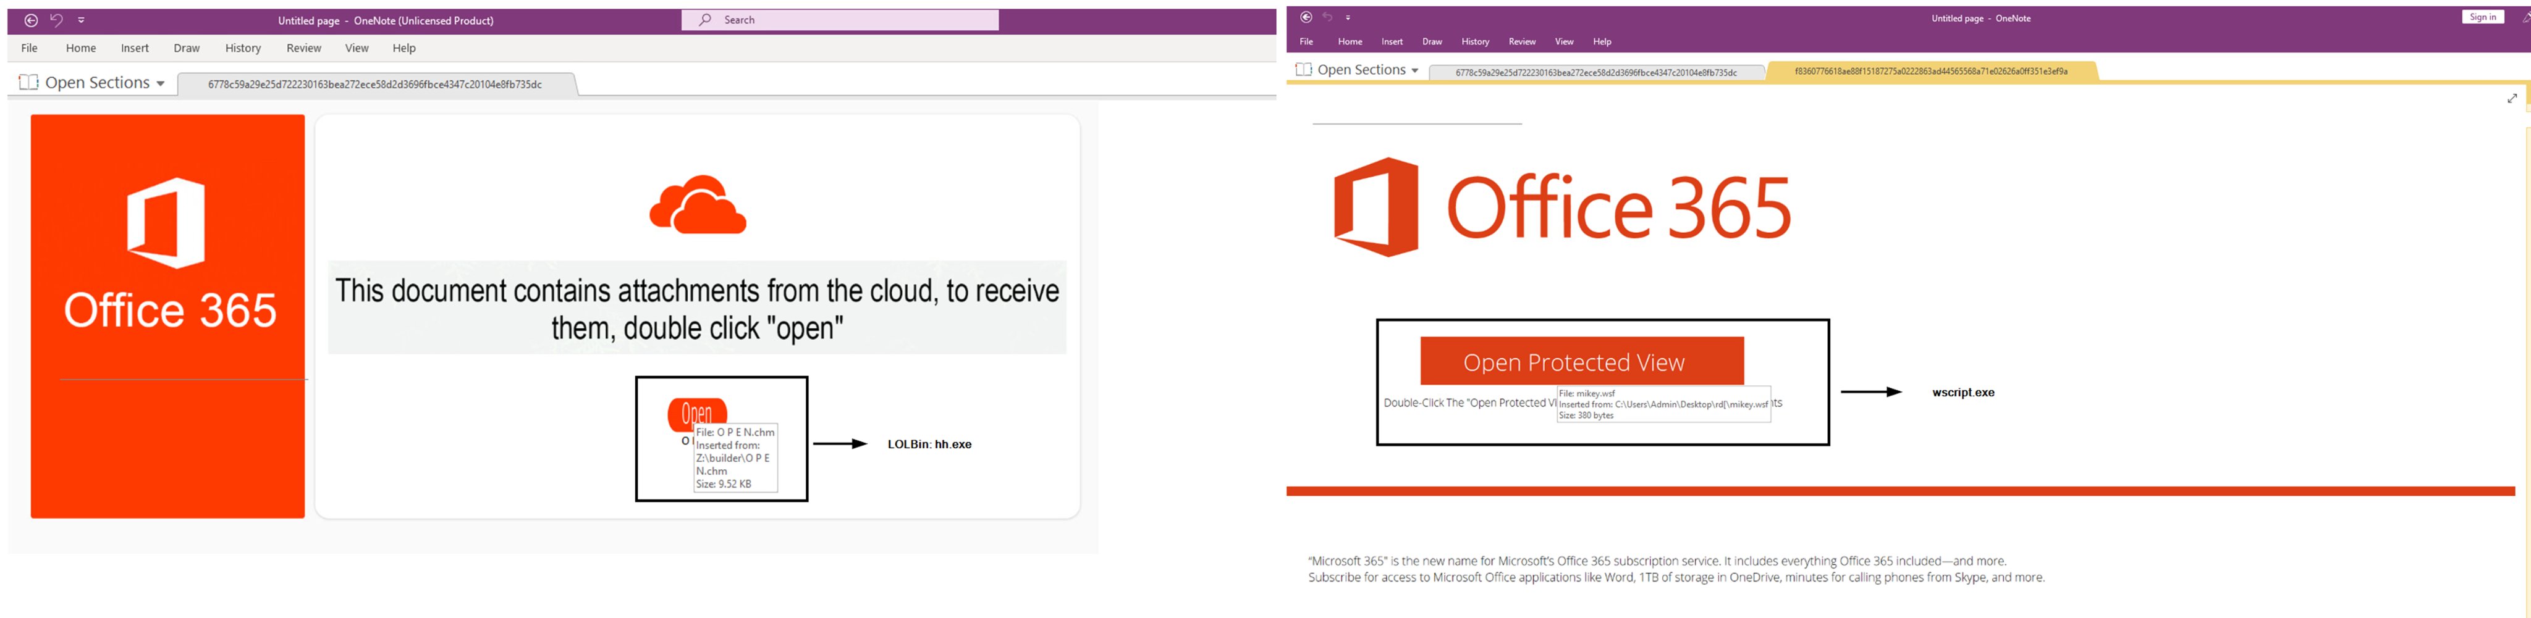The height and width of the screenshot is (618, 2531).
Task: Select the 6778c59a… section tab in the left window
Action: tap(375, 85)
